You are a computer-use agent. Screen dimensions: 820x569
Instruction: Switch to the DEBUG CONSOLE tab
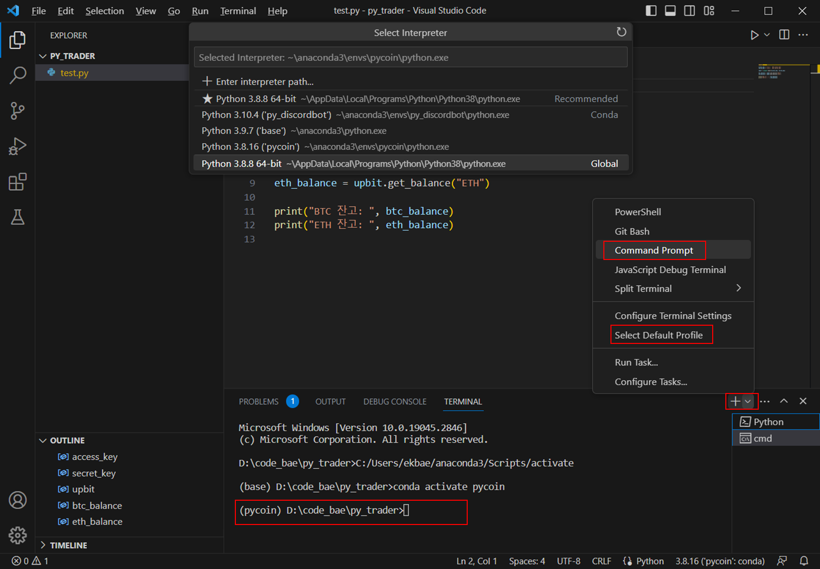[x=395, y=402]
